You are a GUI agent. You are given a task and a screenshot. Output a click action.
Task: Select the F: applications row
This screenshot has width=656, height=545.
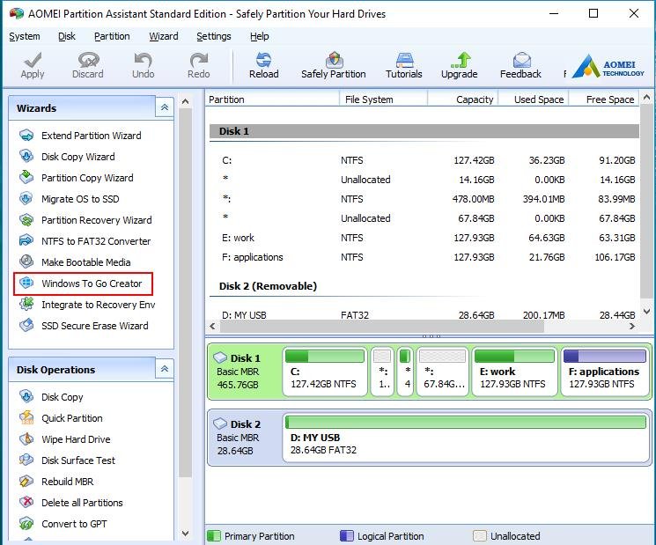tap(424, 257)
